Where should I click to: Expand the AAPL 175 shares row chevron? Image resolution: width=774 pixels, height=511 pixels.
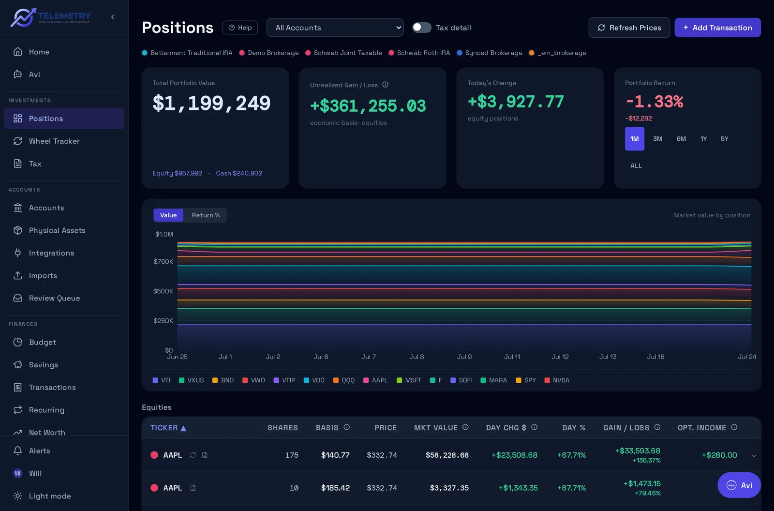point(754,455)
